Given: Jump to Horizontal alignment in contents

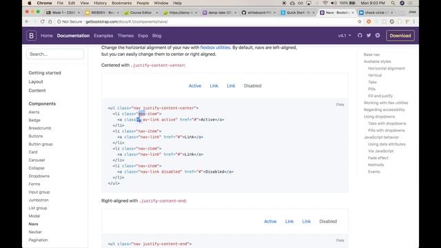Looking at the screenshot, I should [x=387, y=68].
